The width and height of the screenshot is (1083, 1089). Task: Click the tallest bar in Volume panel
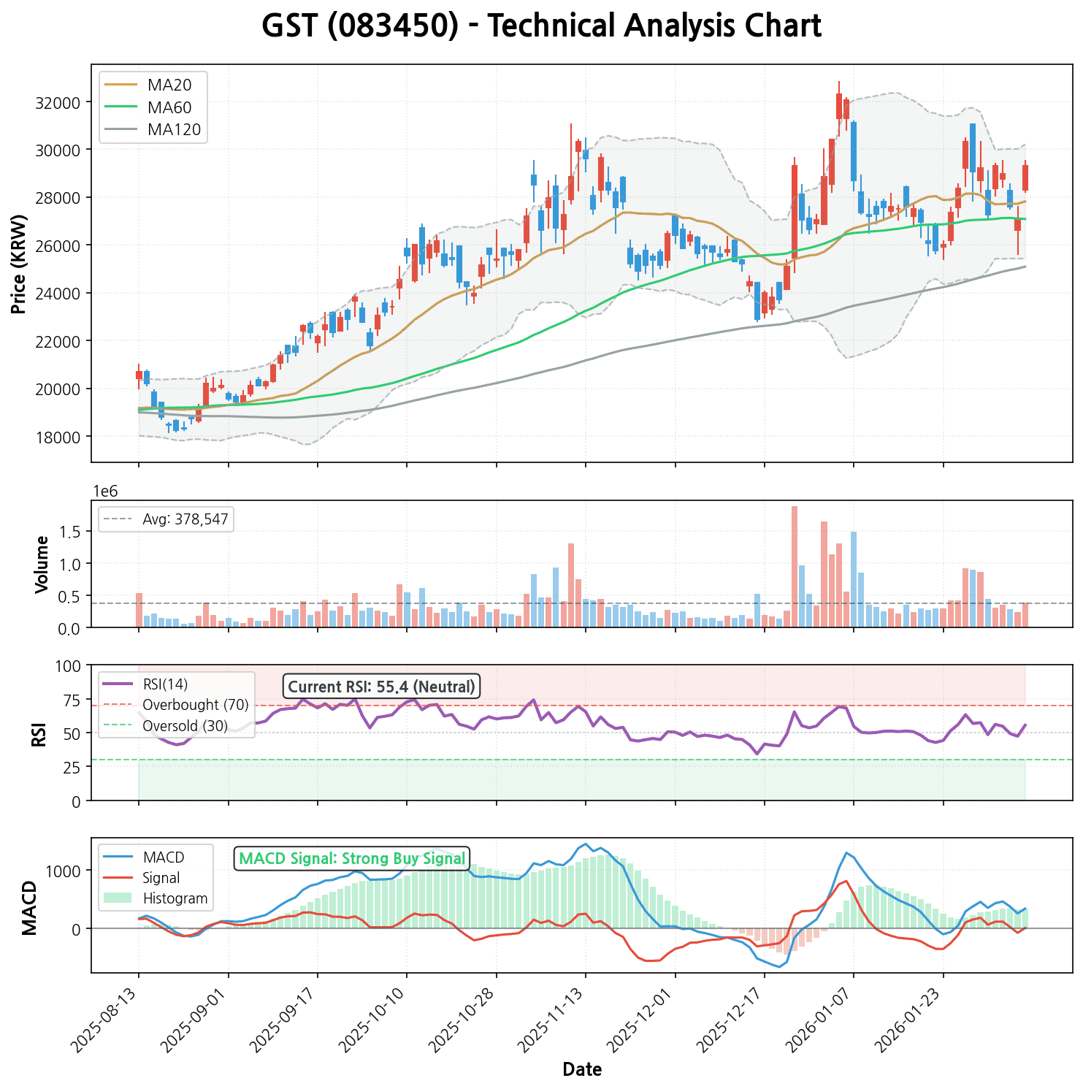(x=794, y=566)
